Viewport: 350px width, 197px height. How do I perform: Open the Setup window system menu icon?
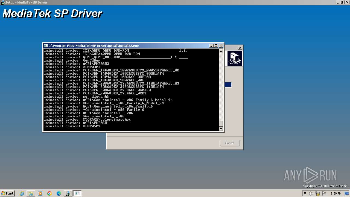(2, 2)
